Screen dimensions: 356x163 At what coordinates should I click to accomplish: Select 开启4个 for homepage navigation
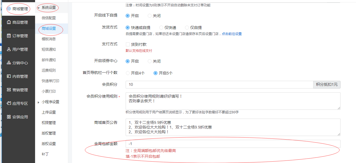(x=128, y=73)
